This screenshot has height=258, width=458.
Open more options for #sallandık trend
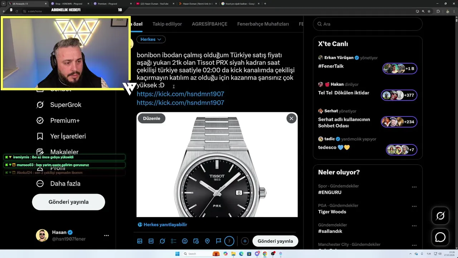click(x=414, y=225)
